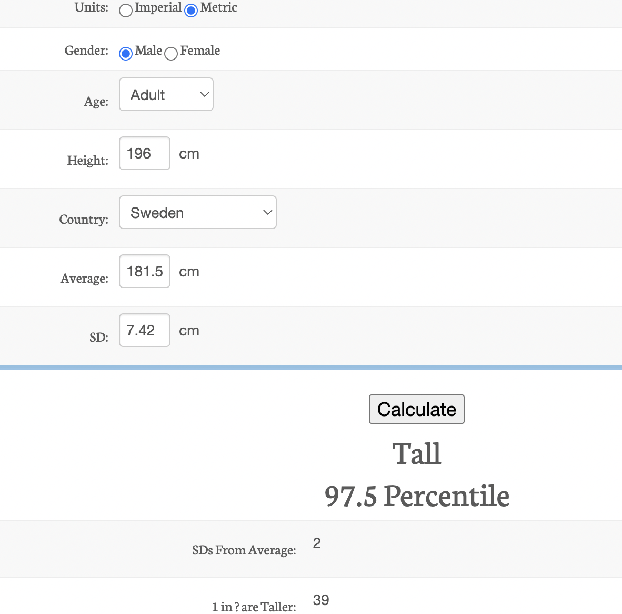Expand the Sweden country selector
The height and width of the screenshot is (614, 622).
coord(267,212)
